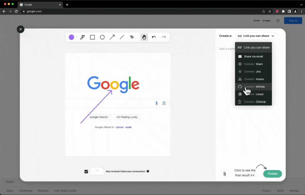
Task: Select the pen drawing tool
Action: coord(83,37)
